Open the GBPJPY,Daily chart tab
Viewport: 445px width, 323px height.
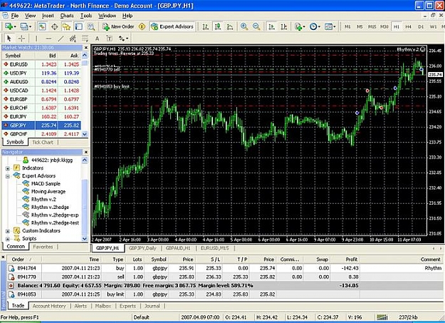coord(142,248)
